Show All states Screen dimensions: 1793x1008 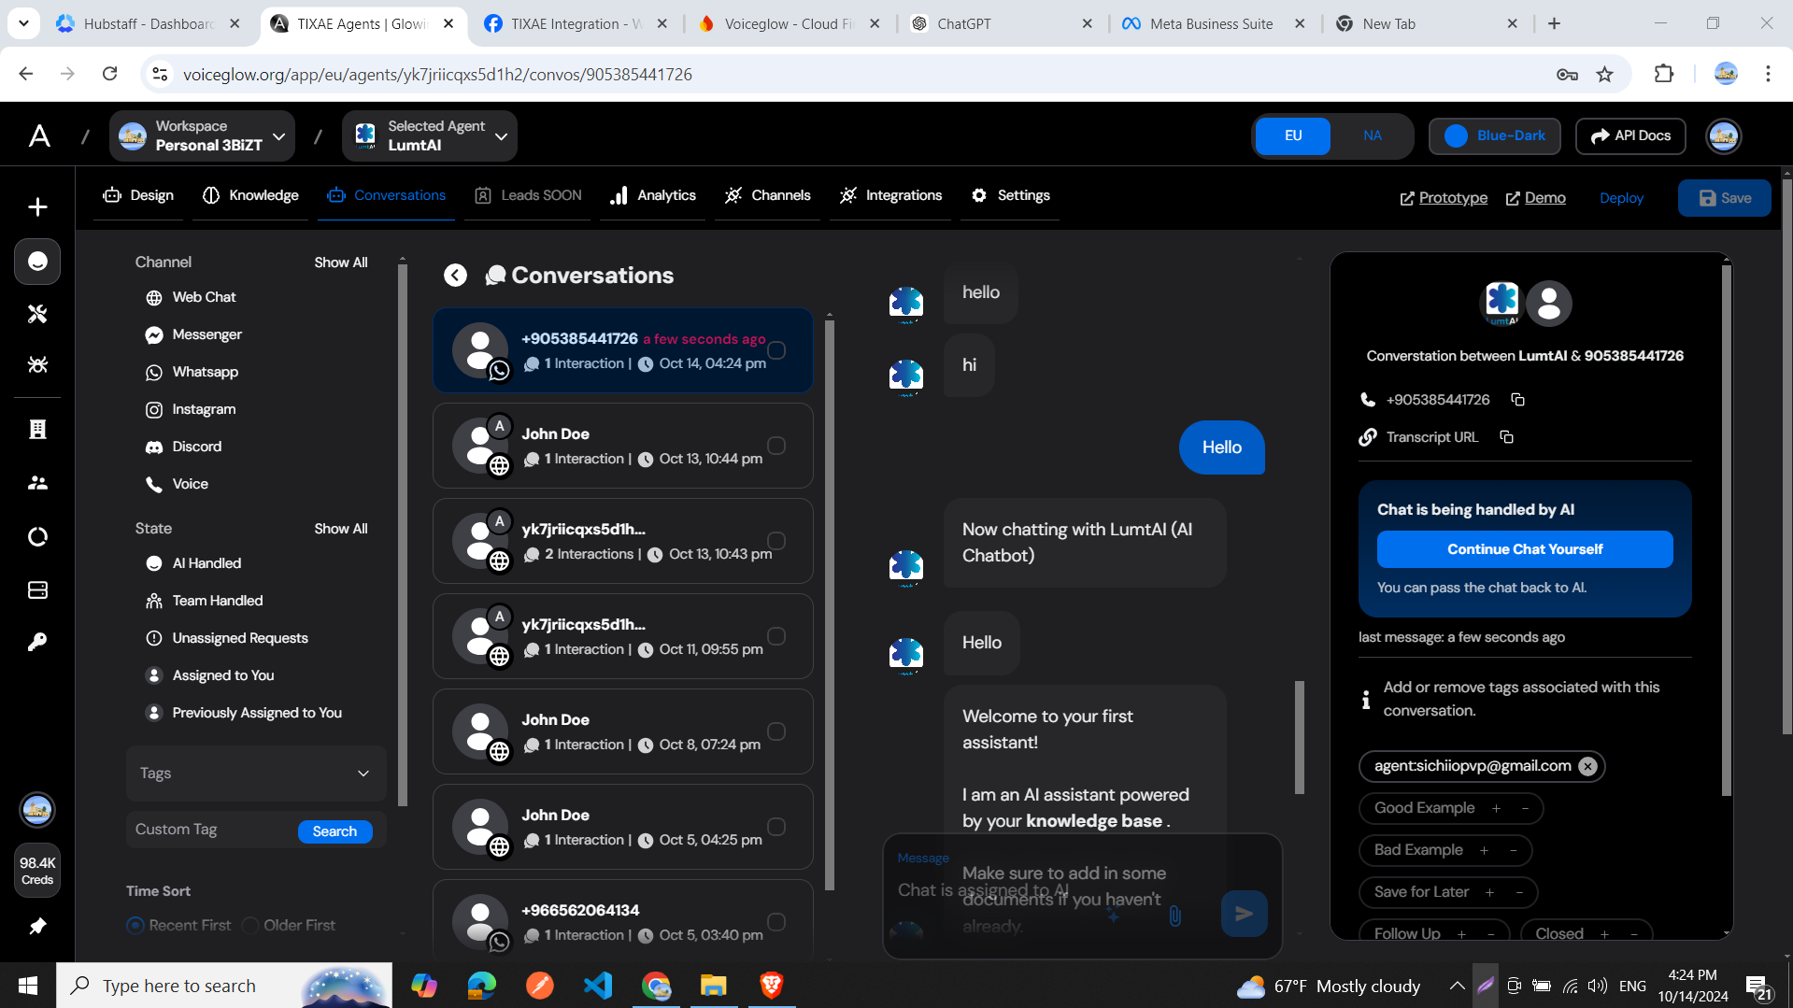[341, 529]
